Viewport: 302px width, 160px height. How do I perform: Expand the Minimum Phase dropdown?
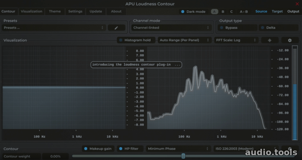178,149
